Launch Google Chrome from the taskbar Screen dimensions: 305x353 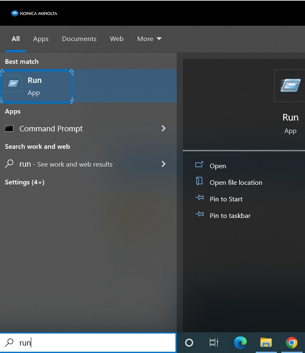(291, 343)
